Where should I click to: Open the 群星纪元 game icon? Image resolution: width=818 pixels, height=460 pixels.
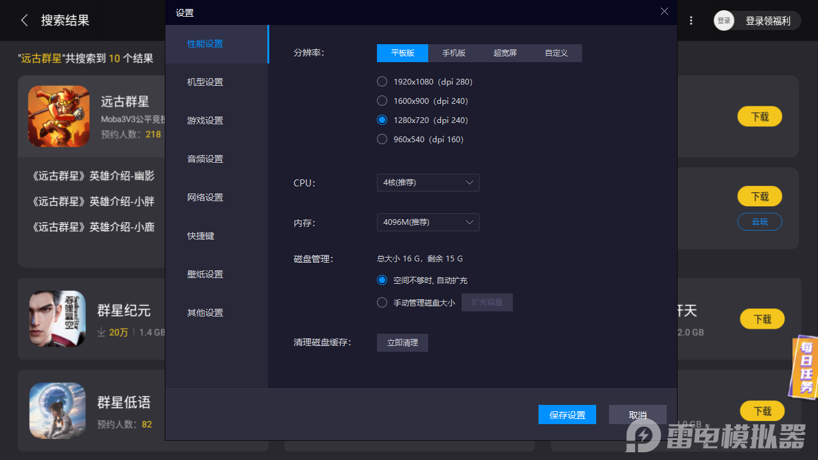point(57,319)
